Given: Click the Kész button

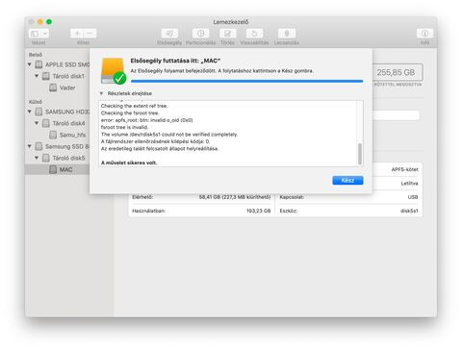Looking at the screenshot, I should point(347,181).
